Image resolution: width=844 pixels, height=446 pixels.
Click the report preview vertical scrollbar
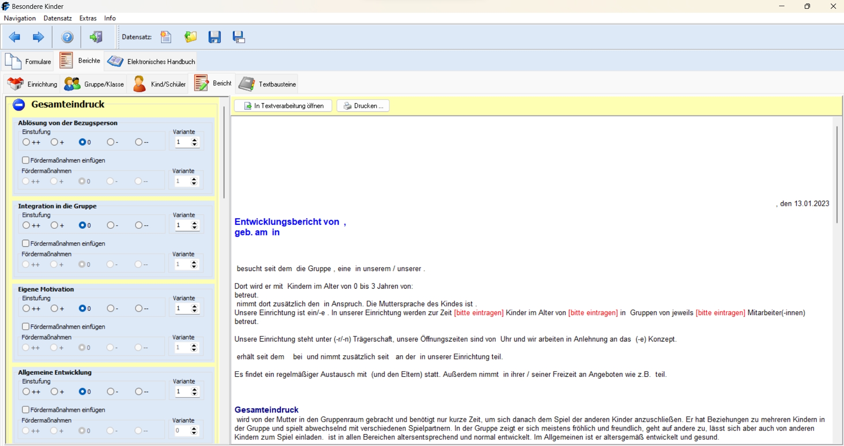(836, 175)
